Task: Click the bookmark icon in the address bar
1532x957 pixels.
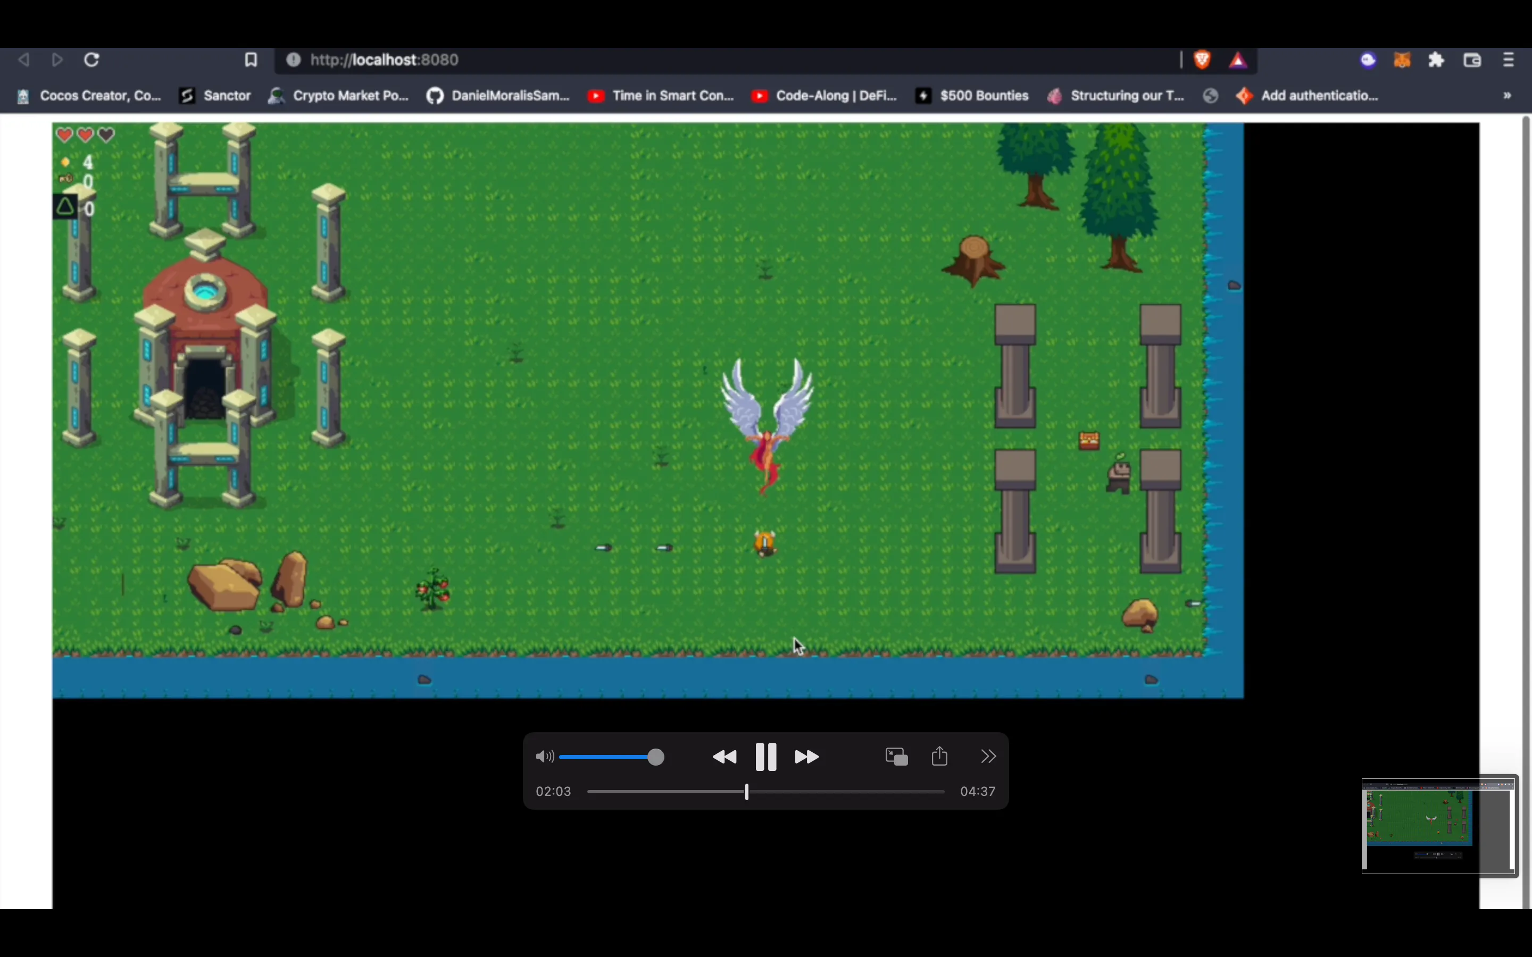Action: [x=251, y=60]
